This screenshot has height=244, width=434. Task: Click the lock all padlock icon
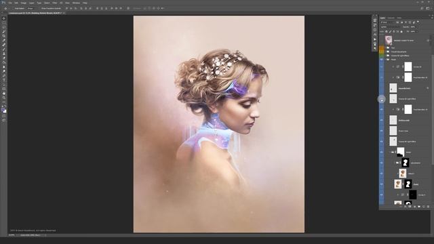(401, 32)
